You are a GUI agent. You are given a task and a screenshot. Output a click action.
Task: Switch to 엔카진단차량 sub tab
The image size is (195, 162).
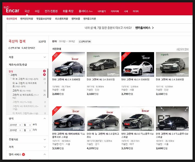[x=27, y=19]
